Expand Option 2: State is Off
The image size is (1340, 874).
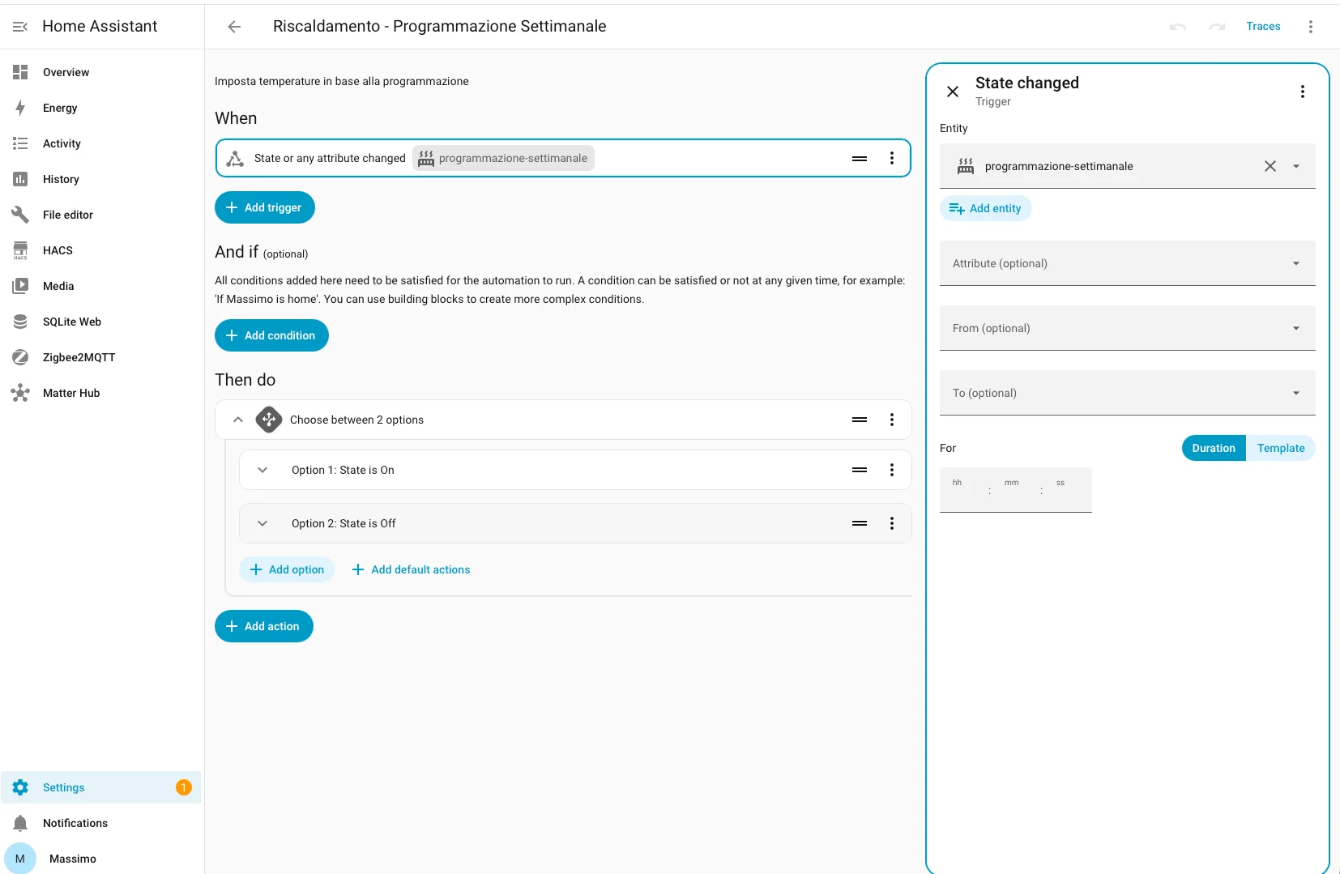tap(262, 523)
